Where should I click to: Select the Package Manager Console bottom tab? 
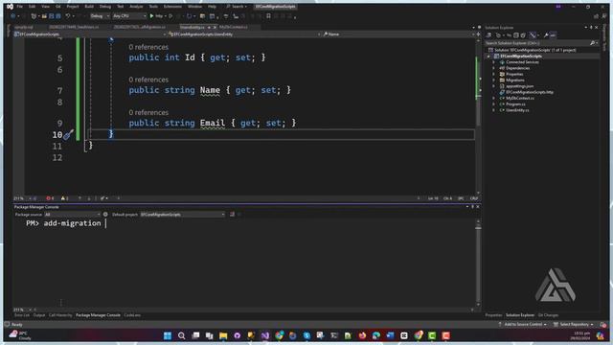(98, 315)
